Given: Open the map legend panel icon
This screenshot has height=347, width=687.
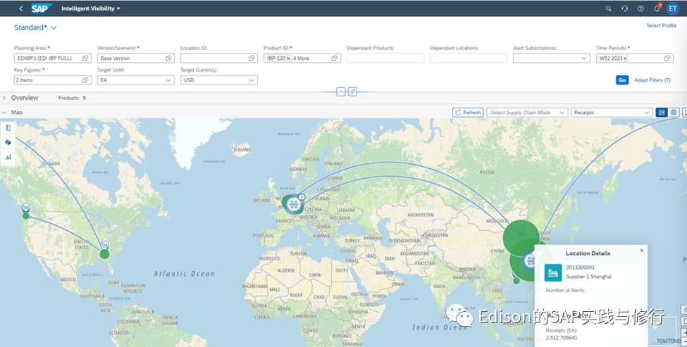Looking at the screenshot, I should (x=8, y=128).
